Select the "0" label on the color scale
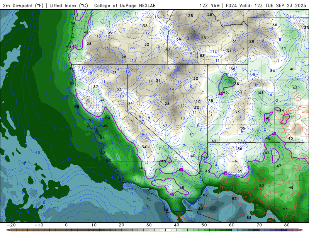 click(x=66, y=225)
